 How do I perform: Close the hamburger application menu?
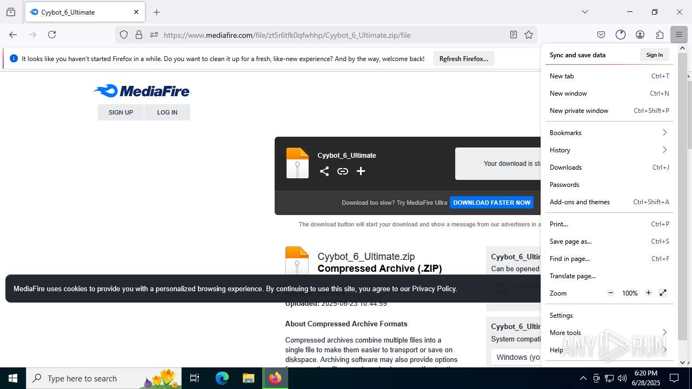(x=679, y=35)
